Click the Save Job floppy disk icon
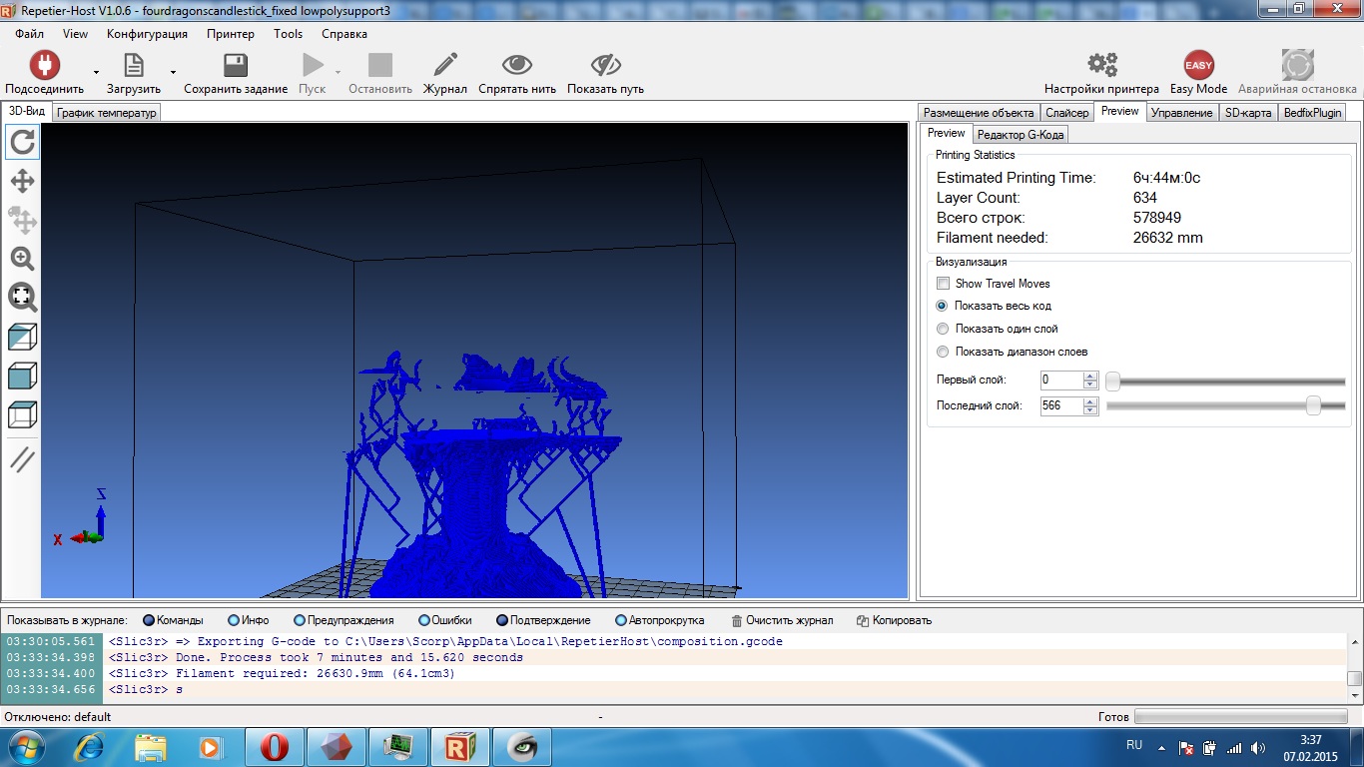 pos(236,66)
